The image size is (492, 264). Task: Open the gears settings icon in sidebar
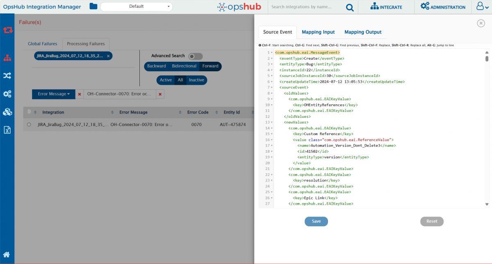click(x=7, y=94)
